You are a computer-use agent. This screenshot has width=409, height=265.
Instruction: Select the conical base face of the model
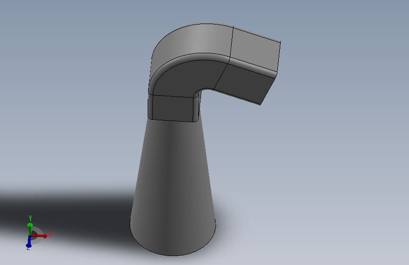[173, 188]
